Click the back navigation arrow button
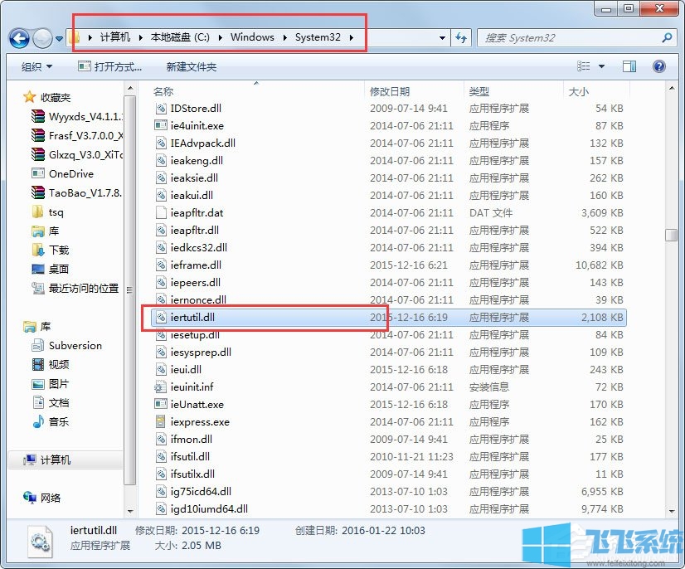 click(x=20, y=38)
